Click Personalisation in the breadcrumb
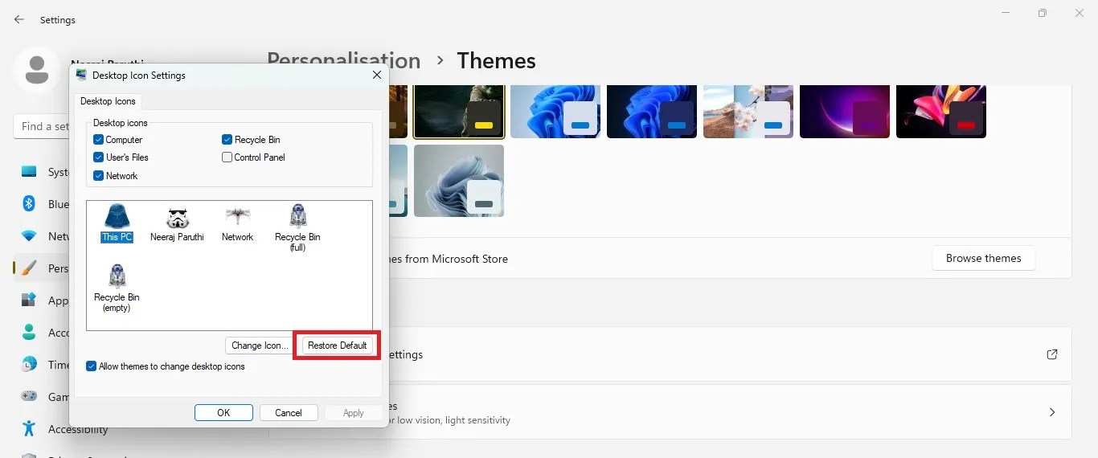Image resolution: width=1098 pixels, height=458 pixels. click(x=343, y=61)
